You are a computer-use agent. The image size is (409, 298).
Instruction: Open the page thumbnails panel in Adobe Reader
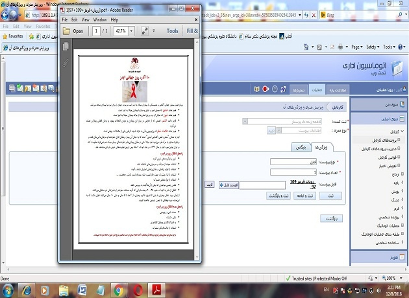(66, 47)
